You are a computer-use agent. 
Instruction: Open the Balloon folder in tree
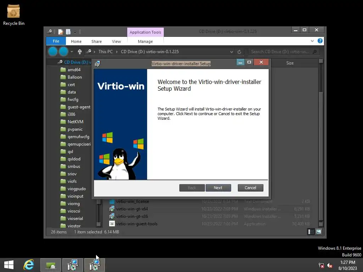coord(71,77)
